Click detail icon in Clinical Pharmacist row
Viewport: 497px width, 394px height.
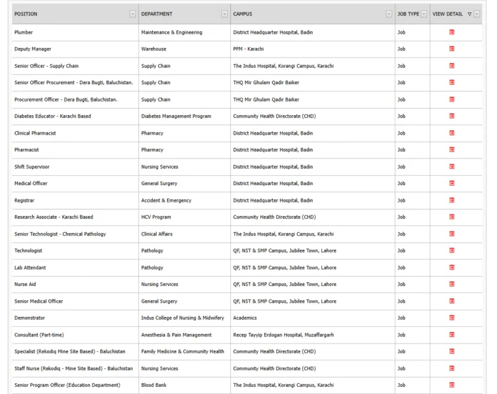point(452,133)
